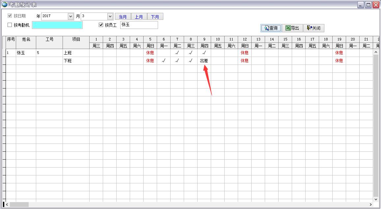Click the 上月 button

139,16
